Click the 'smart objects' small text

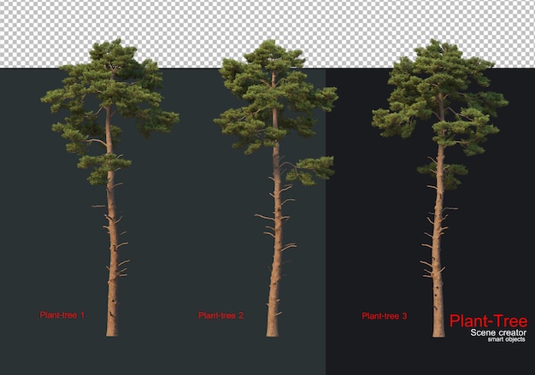pos(506,339)
